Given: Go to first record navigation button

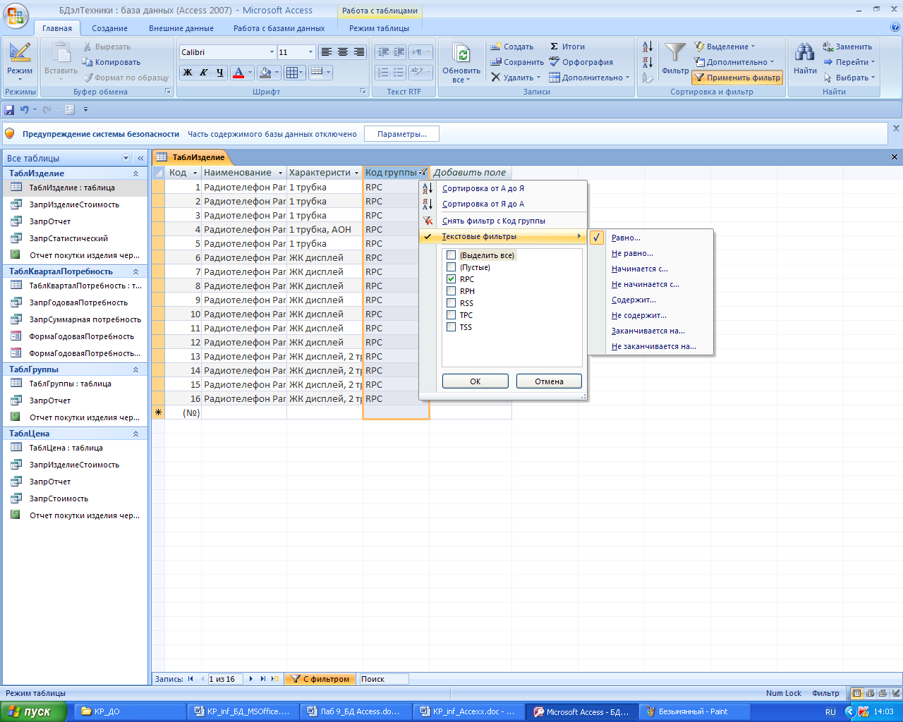Looking at the screenshot, I should point(190,679).
